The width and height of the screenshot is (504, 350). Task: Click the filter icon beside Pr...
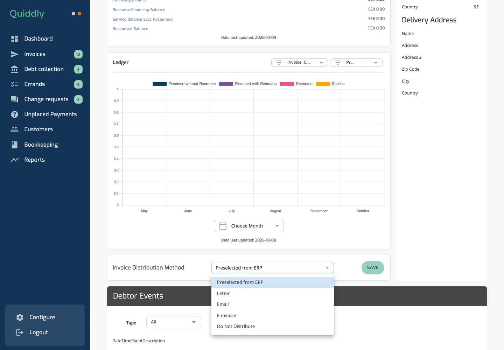coord(338,63)
